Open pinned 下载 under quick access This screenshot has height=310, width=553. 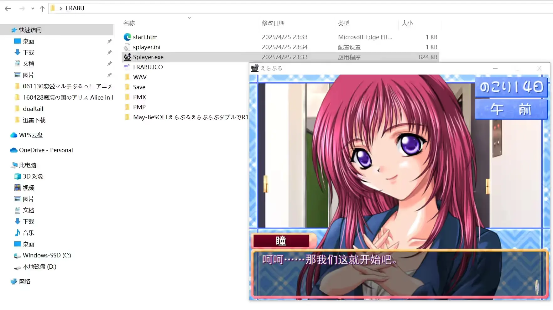tap(29, 53)
